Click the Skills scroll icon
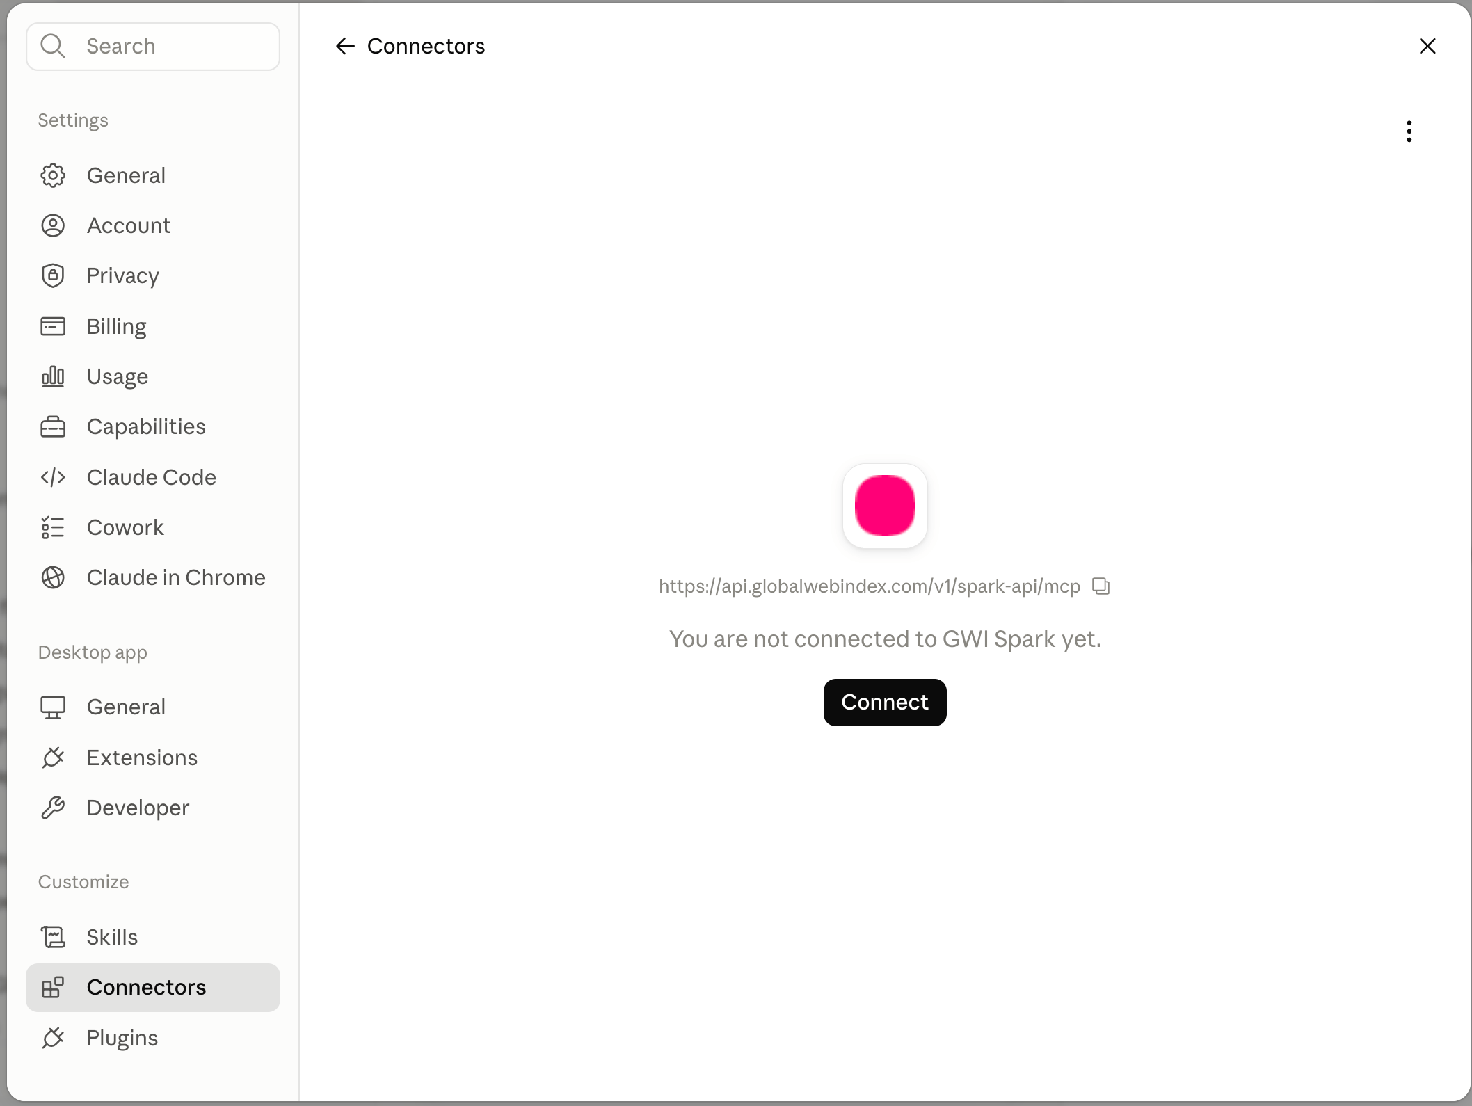 53,937
